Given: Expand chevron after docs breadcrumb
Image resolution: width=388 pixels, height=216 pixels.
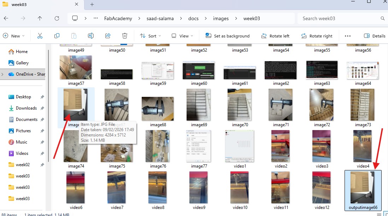Looking at the screenshot, I should coord(206,18).
